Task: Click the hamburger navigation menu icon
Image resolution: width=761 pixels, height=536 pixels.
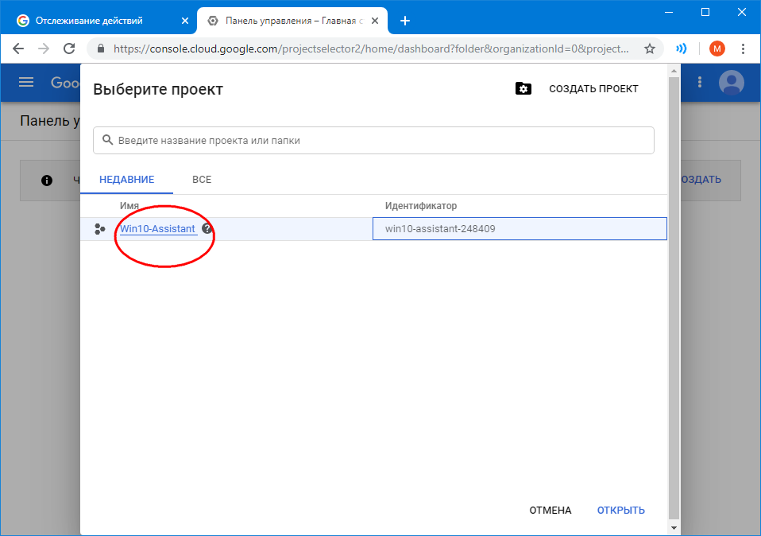Action: coord(26,83)
